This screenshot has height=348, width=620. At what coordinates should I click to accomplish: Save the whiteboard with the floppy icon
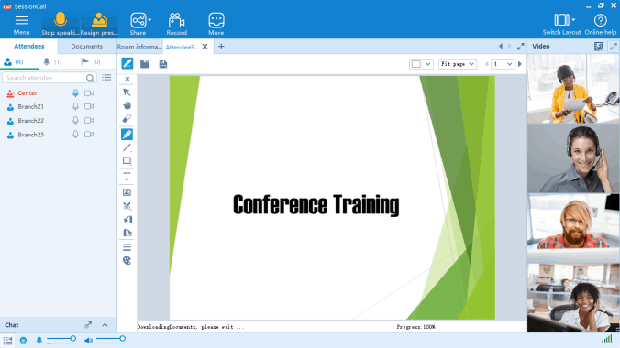click(163, 64)
